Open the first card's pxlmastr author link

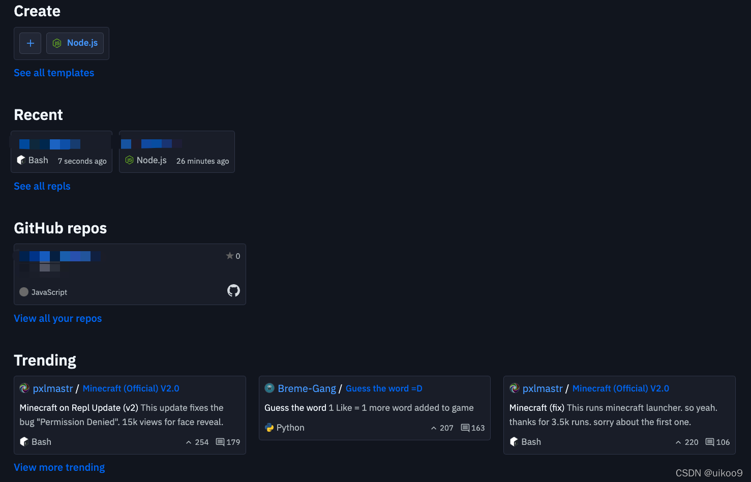click(x=53, y=388)
